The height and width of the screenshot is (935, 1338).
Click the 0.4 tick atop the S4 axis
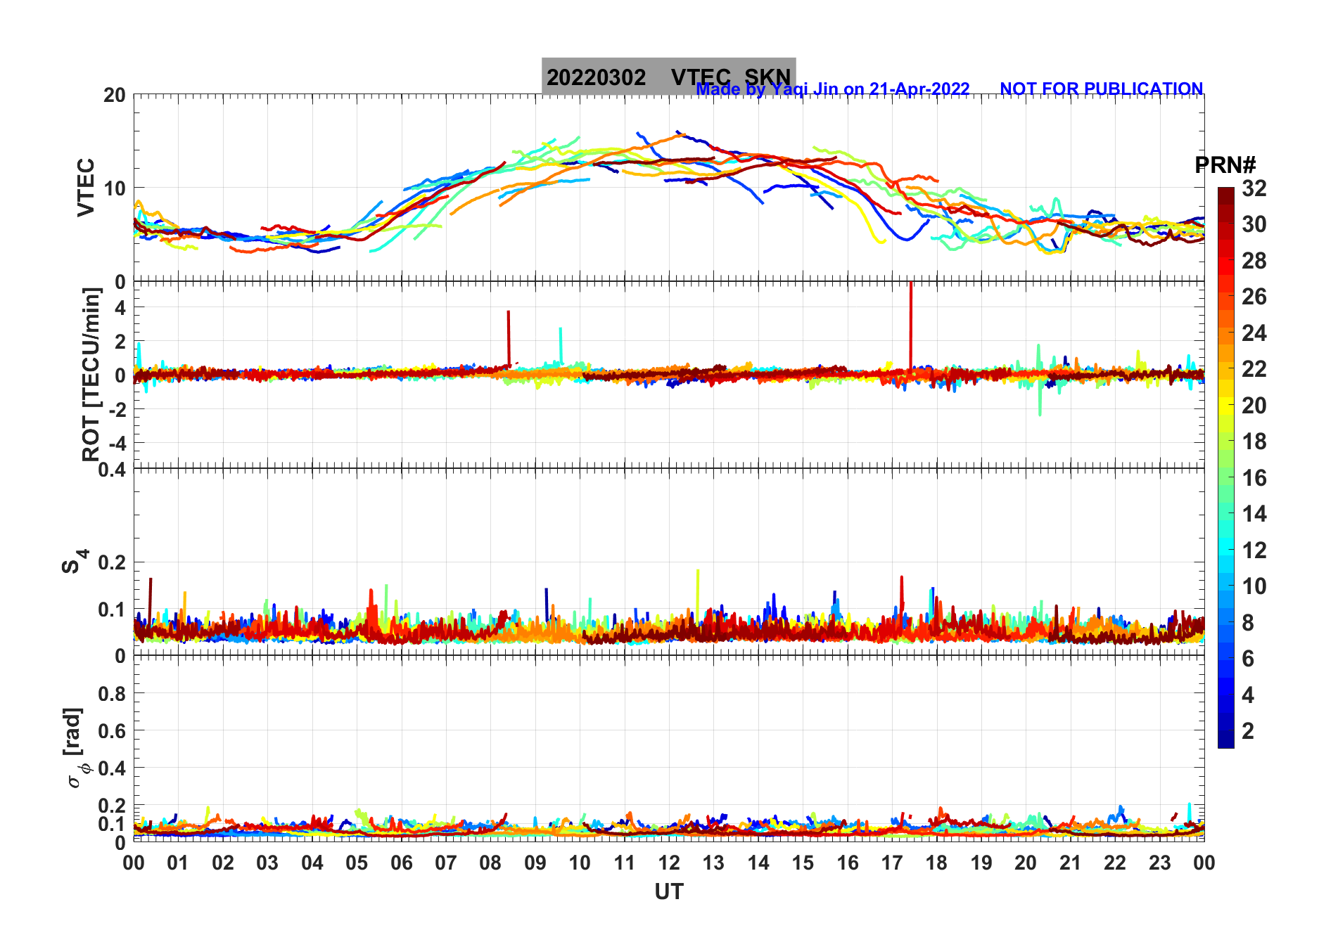click(112, 470)
